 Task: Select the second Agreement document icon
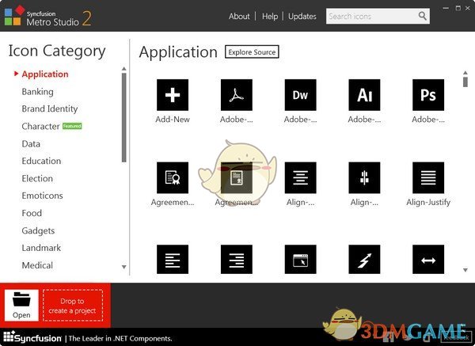(x=236, y=177)
